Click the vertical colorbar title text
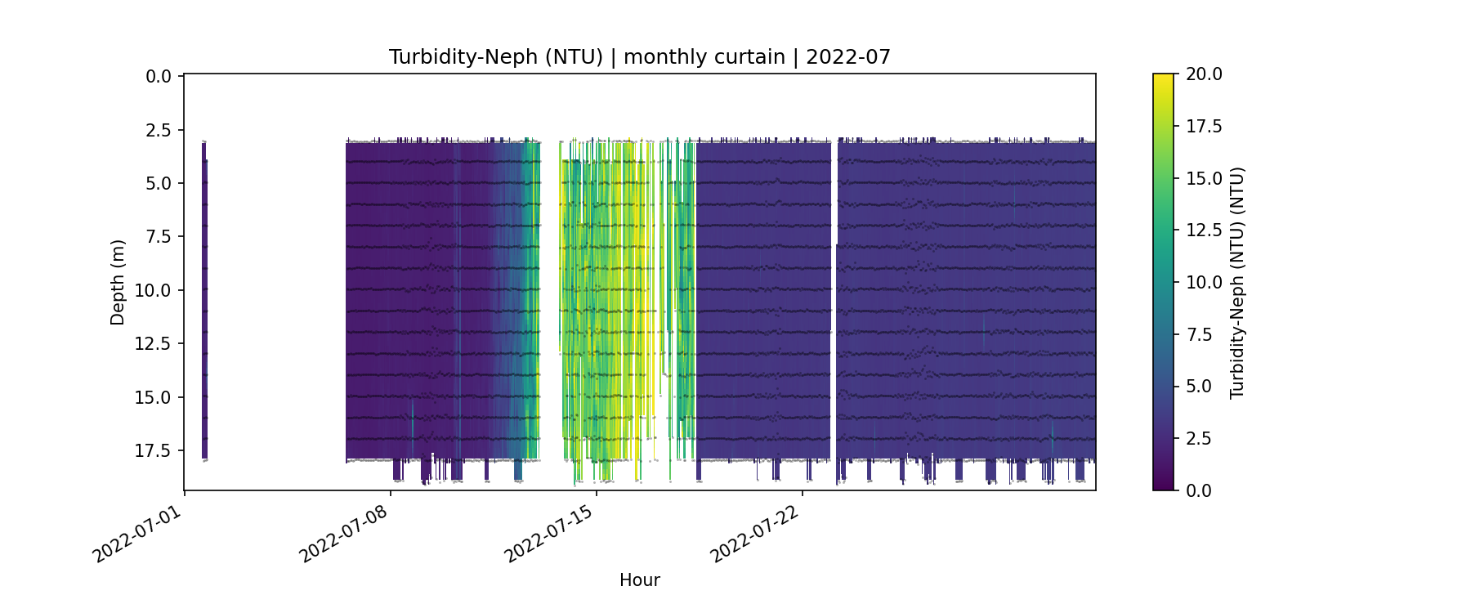The image size is (1471, 613). click(x=1237, y=282)
